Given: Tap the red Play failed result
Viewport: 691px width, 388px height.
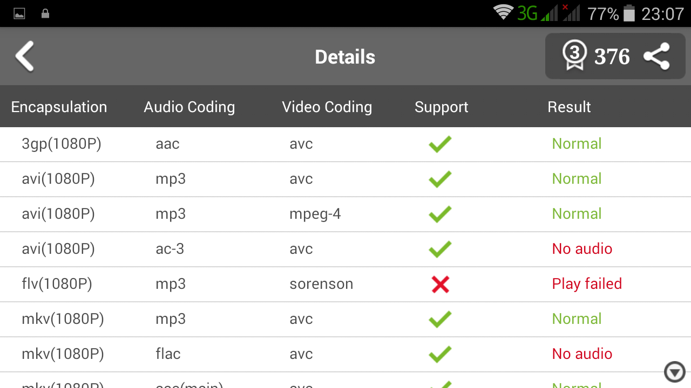Looking at the screenshot, I should (x=587, y=284).
